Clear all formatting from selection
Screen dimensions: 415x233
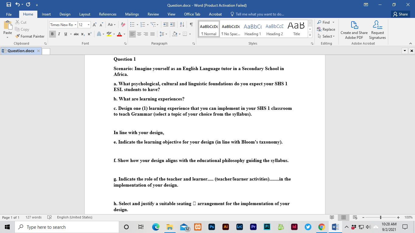[x=123, y=25]
